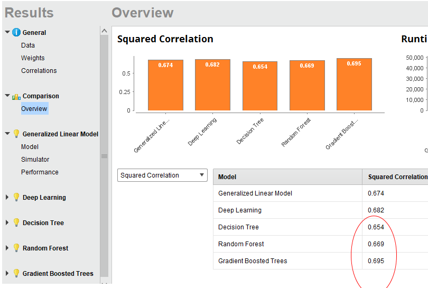Select the Overview item under Comparison
The image size is (428, 288).
[x=34, y=109]
